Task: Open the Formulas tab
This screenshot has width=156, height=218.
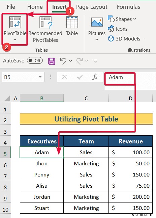Action: (128, 7)
